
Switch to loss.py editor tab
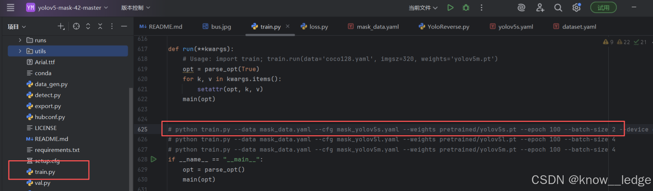314,27
